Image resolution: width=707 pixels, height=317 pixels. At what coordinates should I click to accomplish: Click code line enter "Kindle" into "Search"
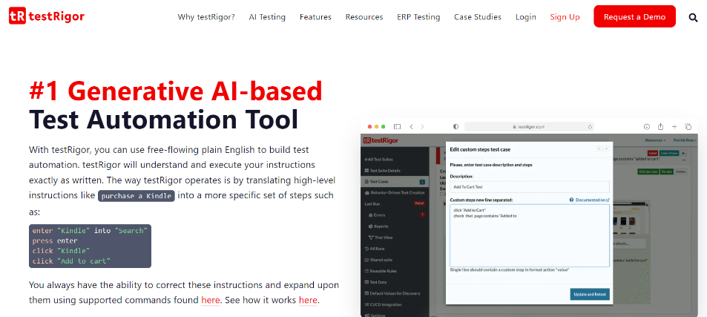click(x=90, y=230)
